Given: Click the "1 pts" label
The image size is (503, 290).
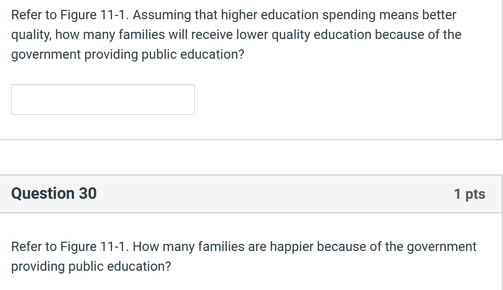Looking at the screenshot, I should 470,194.
